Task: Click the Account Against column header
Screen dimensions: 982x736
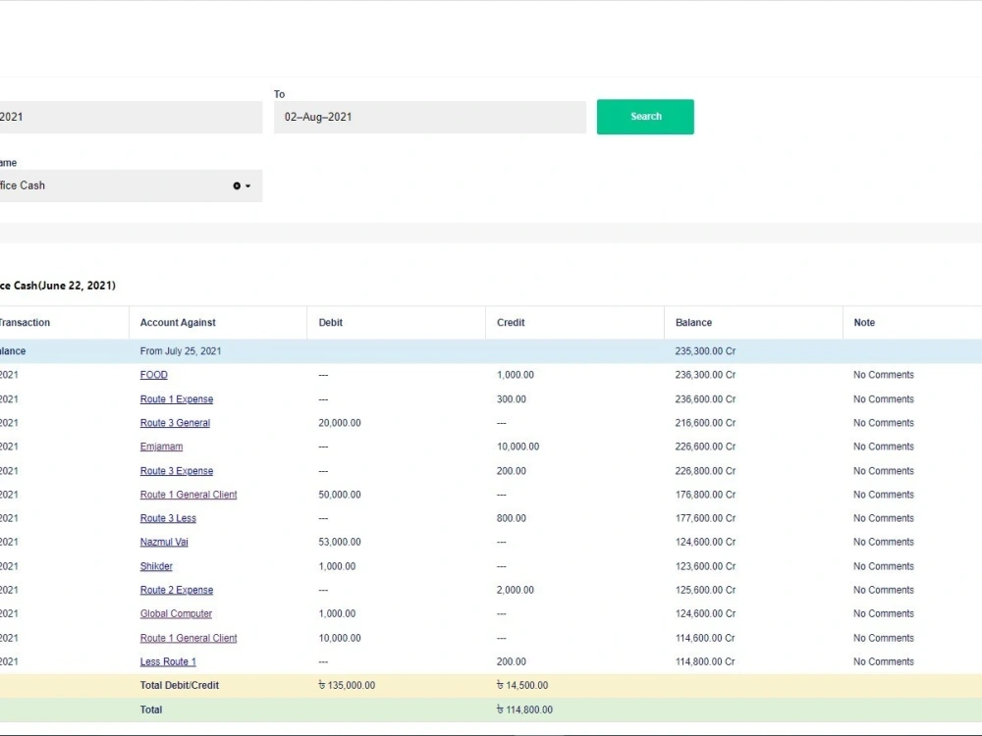Action: pyautogui.click(x=178, y=323)
